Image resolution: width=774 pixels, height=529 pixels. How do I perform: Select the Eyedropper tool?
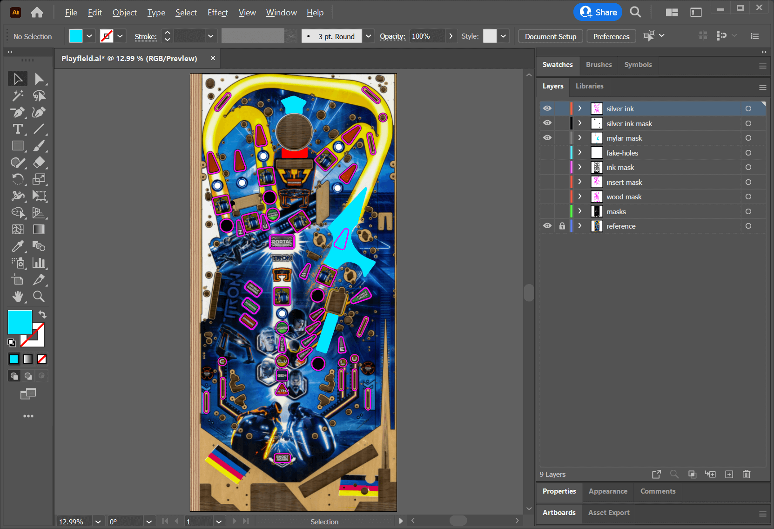(x=18, y=246)
